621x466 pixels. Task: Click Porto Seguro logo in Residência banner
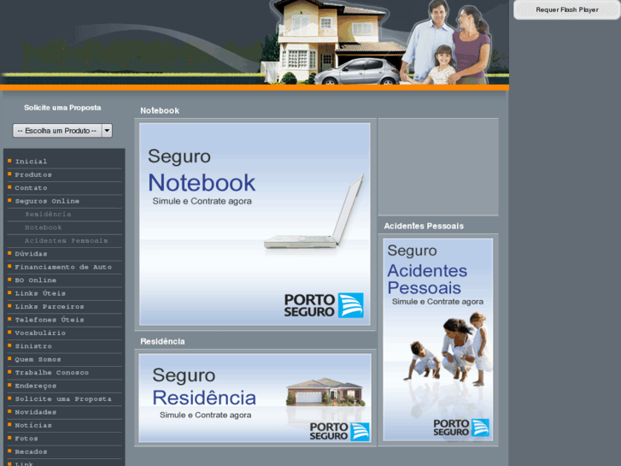pos(339,431)
